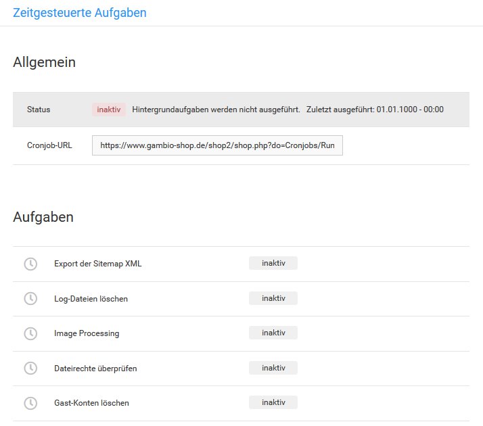The height and width of the screenshot is (426, 483).
Task: Click inaktiv badge for Image Processing task
Action: 273,333
